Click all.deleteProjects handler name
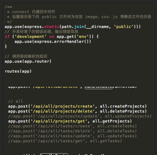This screenshot has width=157, height=155. 122,111
